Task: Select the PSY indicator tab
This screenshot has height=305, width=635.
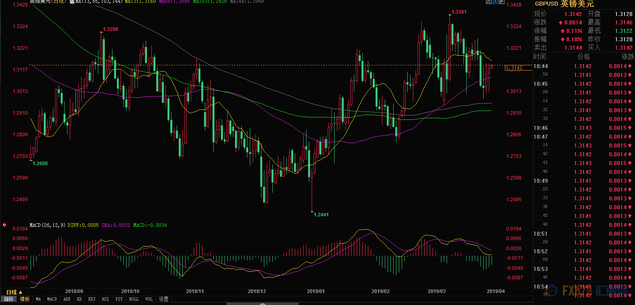Action: (119, 299)
